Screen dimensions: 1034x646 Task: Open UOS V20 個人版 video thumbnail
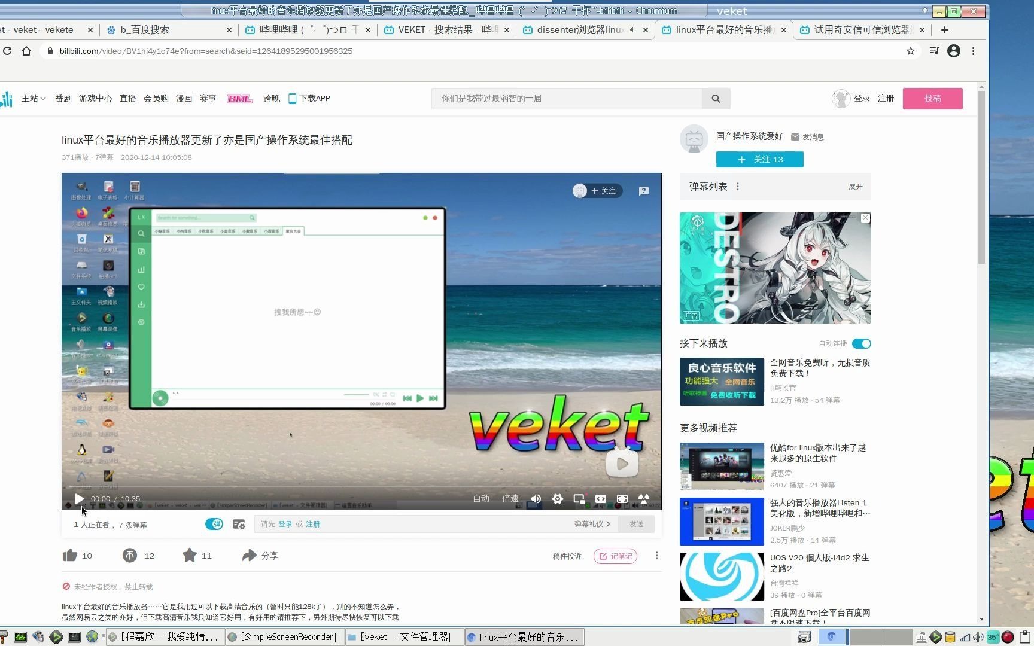[x=722, y=577]
